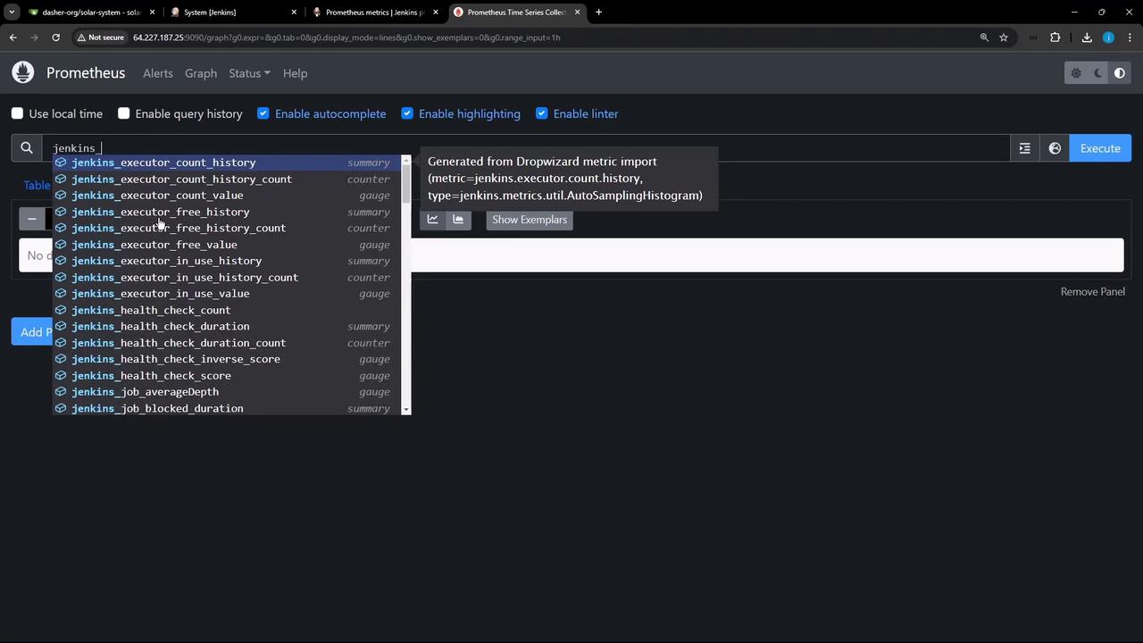This screenshot has width=1143, height=643.
Task: Click the Show Exemplars button
Action: 530,220
